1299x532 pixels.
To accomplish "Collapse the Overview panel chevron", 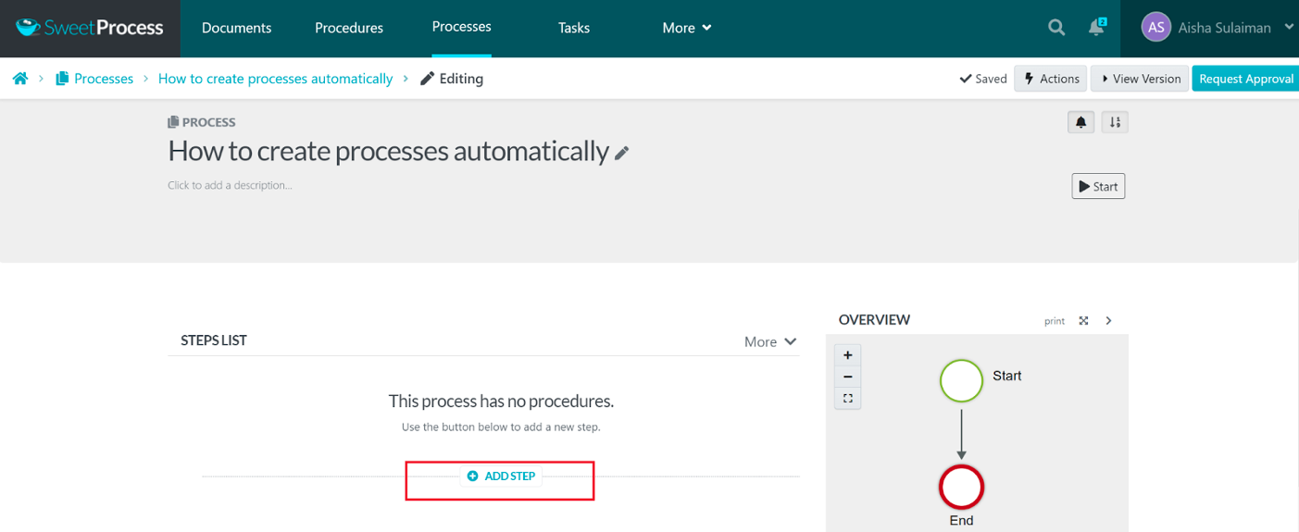I will point(1108,321).
